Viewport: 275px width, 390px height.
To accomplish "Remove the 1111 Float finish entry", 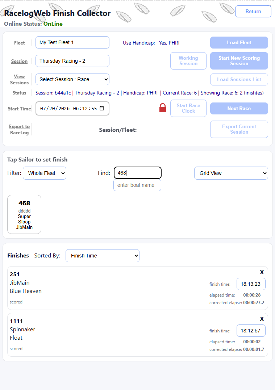I will coord(262,319).
